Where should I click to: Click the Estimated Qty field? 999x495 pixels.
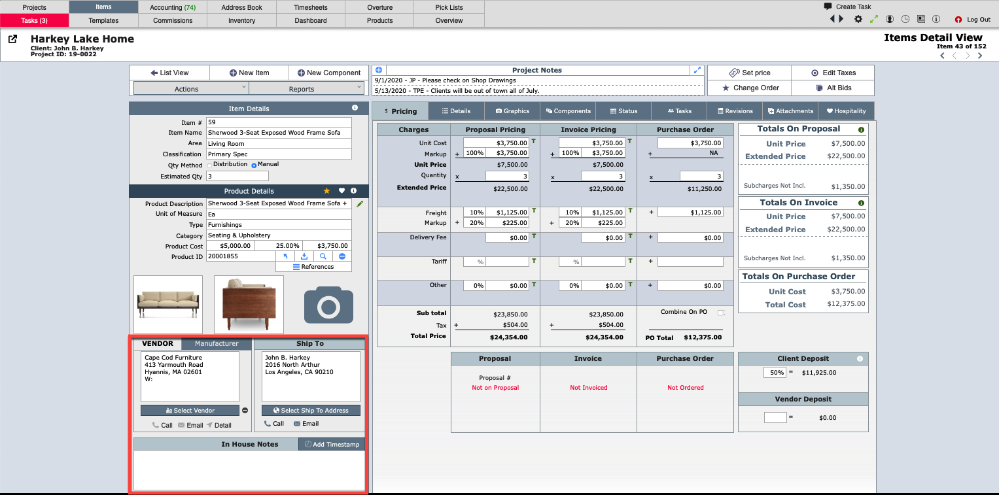click(237, 177)
